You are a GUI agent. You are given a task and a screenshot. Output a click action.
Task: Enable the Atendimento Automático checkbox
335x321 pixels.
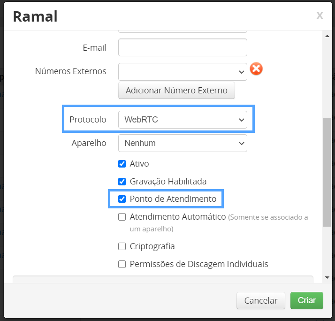122,217
